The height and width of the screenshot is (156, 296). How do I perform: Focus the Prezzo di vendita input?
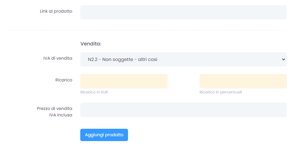pos(183,110)
